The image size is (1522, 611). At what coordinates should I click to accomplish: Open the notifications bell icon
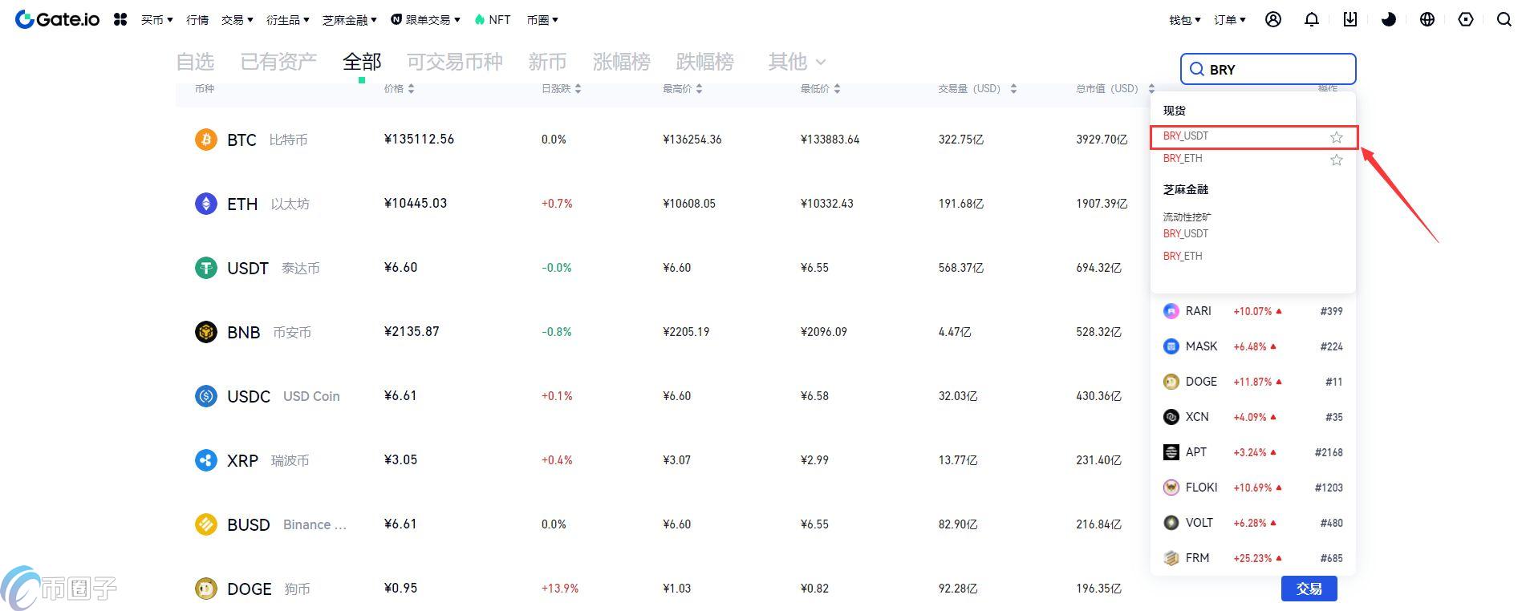click(1312, 19)
